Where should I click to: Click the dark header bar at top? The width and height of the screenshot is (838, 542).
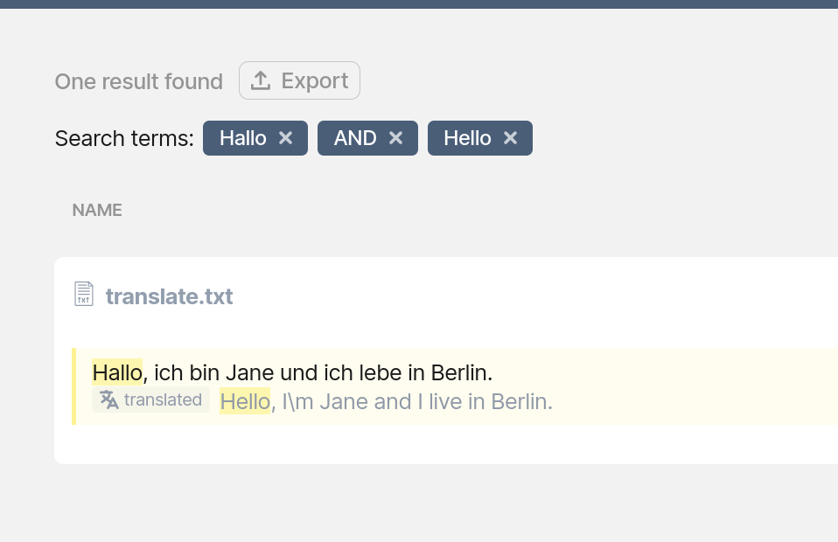coord(419,3)
